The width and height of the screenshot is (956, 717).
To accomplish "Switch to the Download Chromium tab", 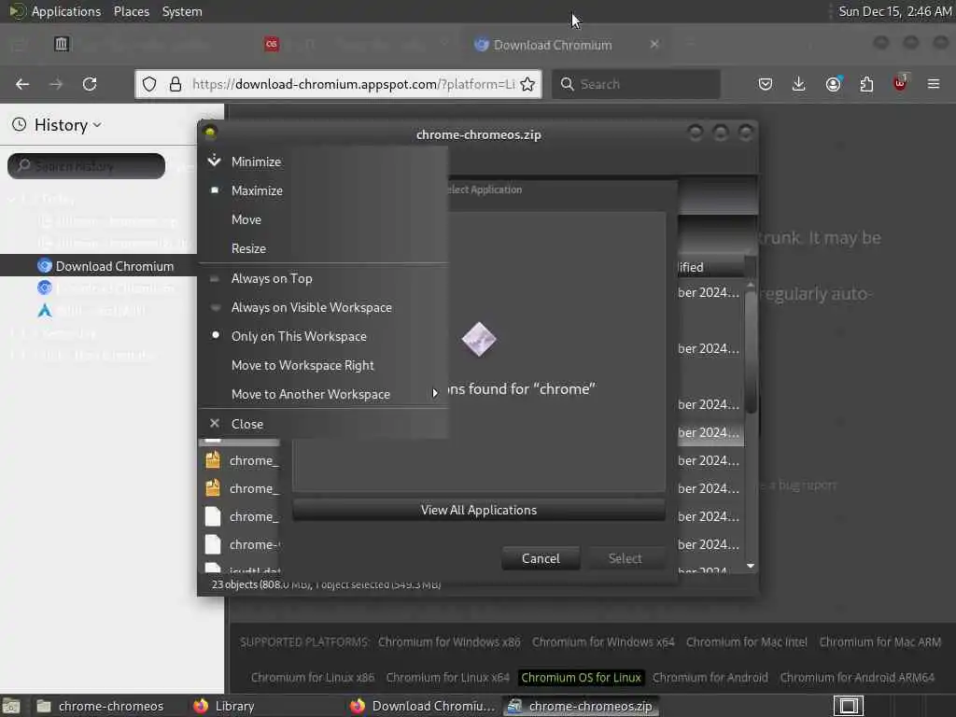I will (552, 45).
